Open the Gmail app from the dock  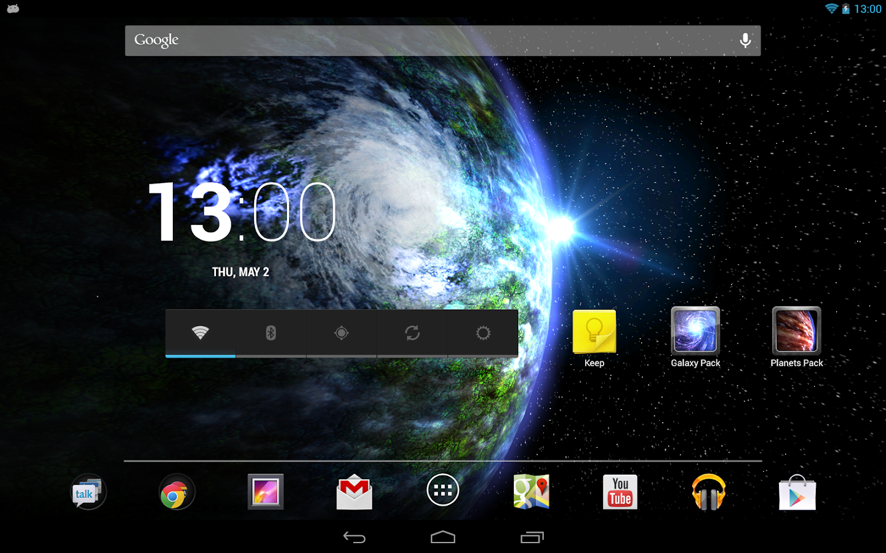354,492
